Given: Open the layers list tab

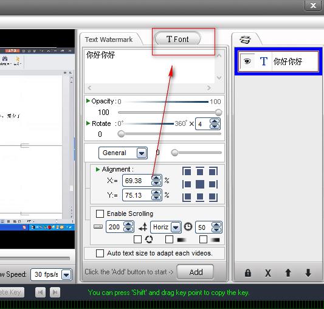Looking at the screenshot, I should (245, 40).
